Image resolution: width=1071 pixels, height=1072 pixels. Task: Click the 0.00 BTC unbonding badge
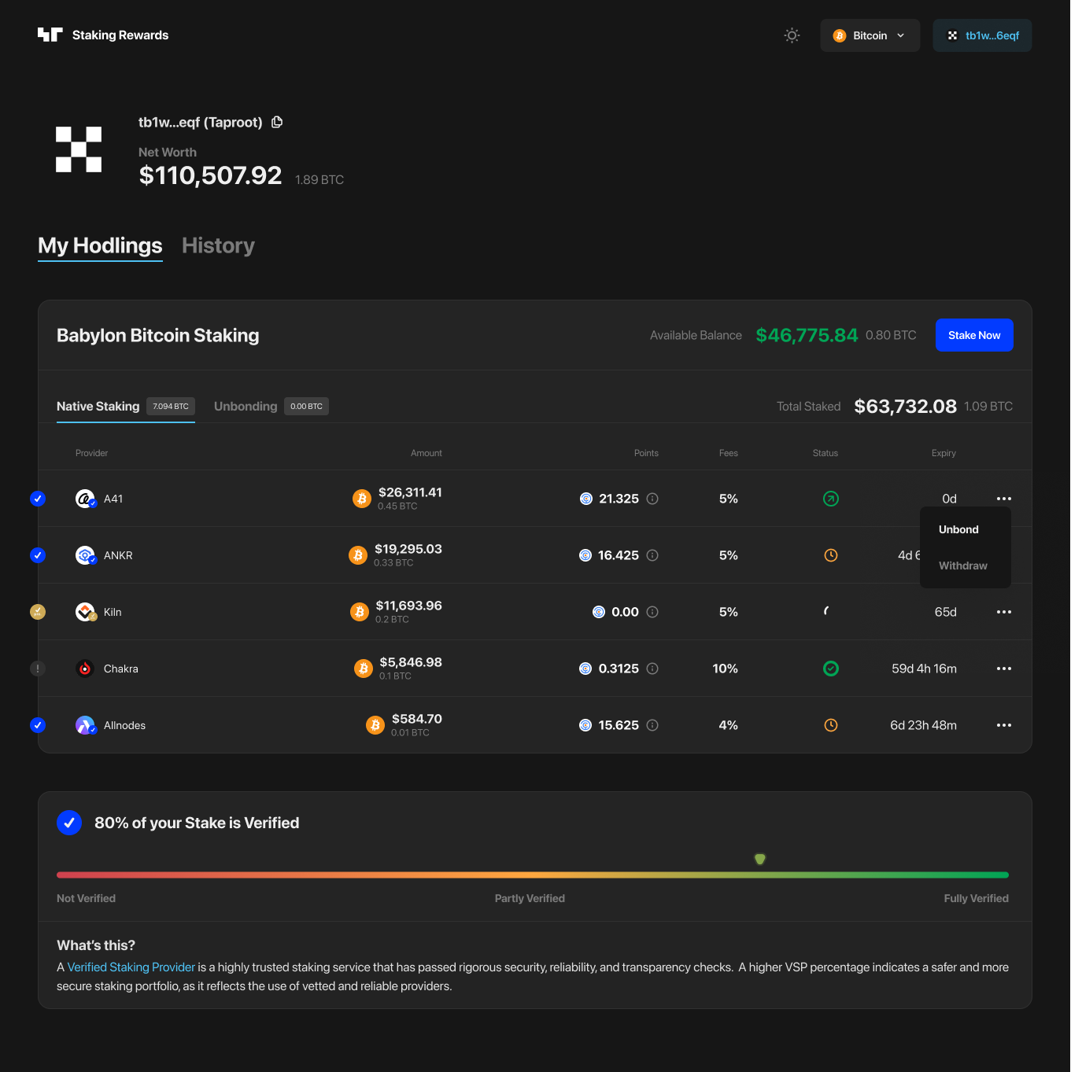coord(306,406)
